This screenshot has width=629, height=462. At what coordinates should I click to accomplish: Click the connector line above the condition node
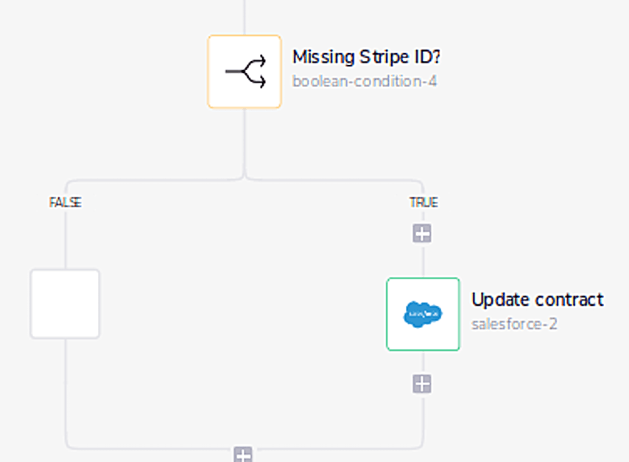point(245,15)
